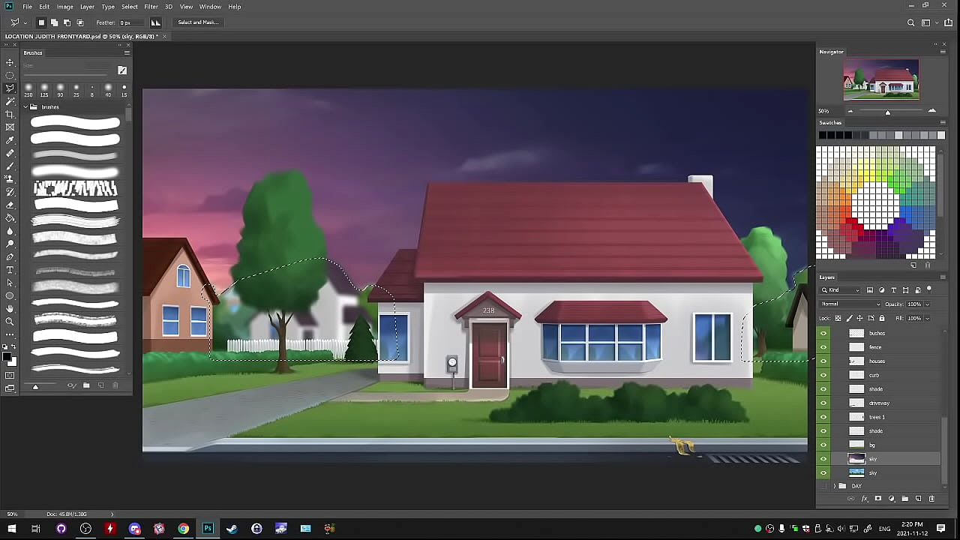
Task: Select the Crop tool
Action: click(x=10, y=114)
